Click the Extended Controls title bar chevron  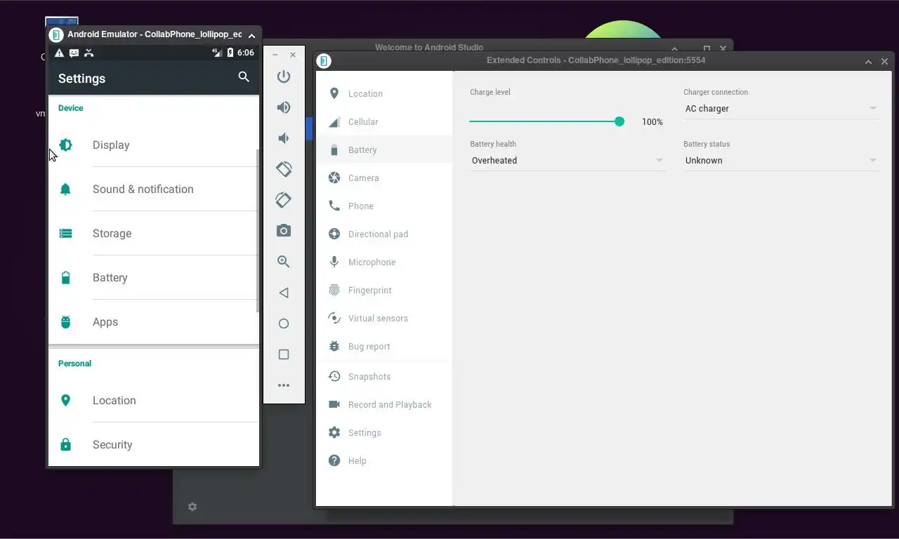(x=868, y=61)
